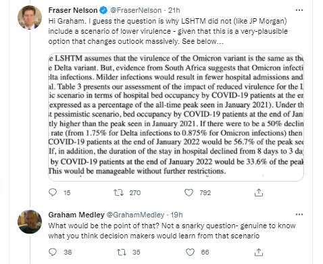Open more options on Graham Medley's tweet
Screen dimensions: 323x264
click(299, 215)
